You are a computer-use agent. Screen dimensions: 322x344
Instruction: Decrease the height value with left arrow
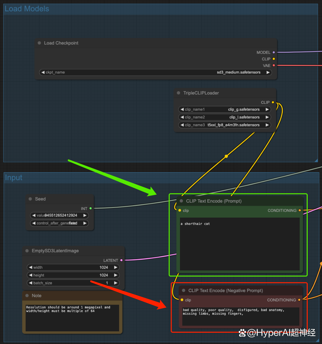coord(31,275)
